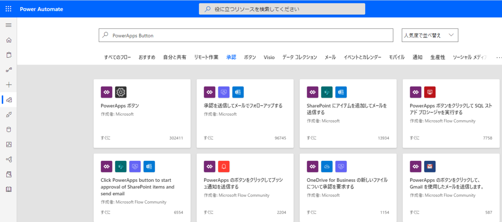Open My flows icon in sidebar

tap(9, 70)
